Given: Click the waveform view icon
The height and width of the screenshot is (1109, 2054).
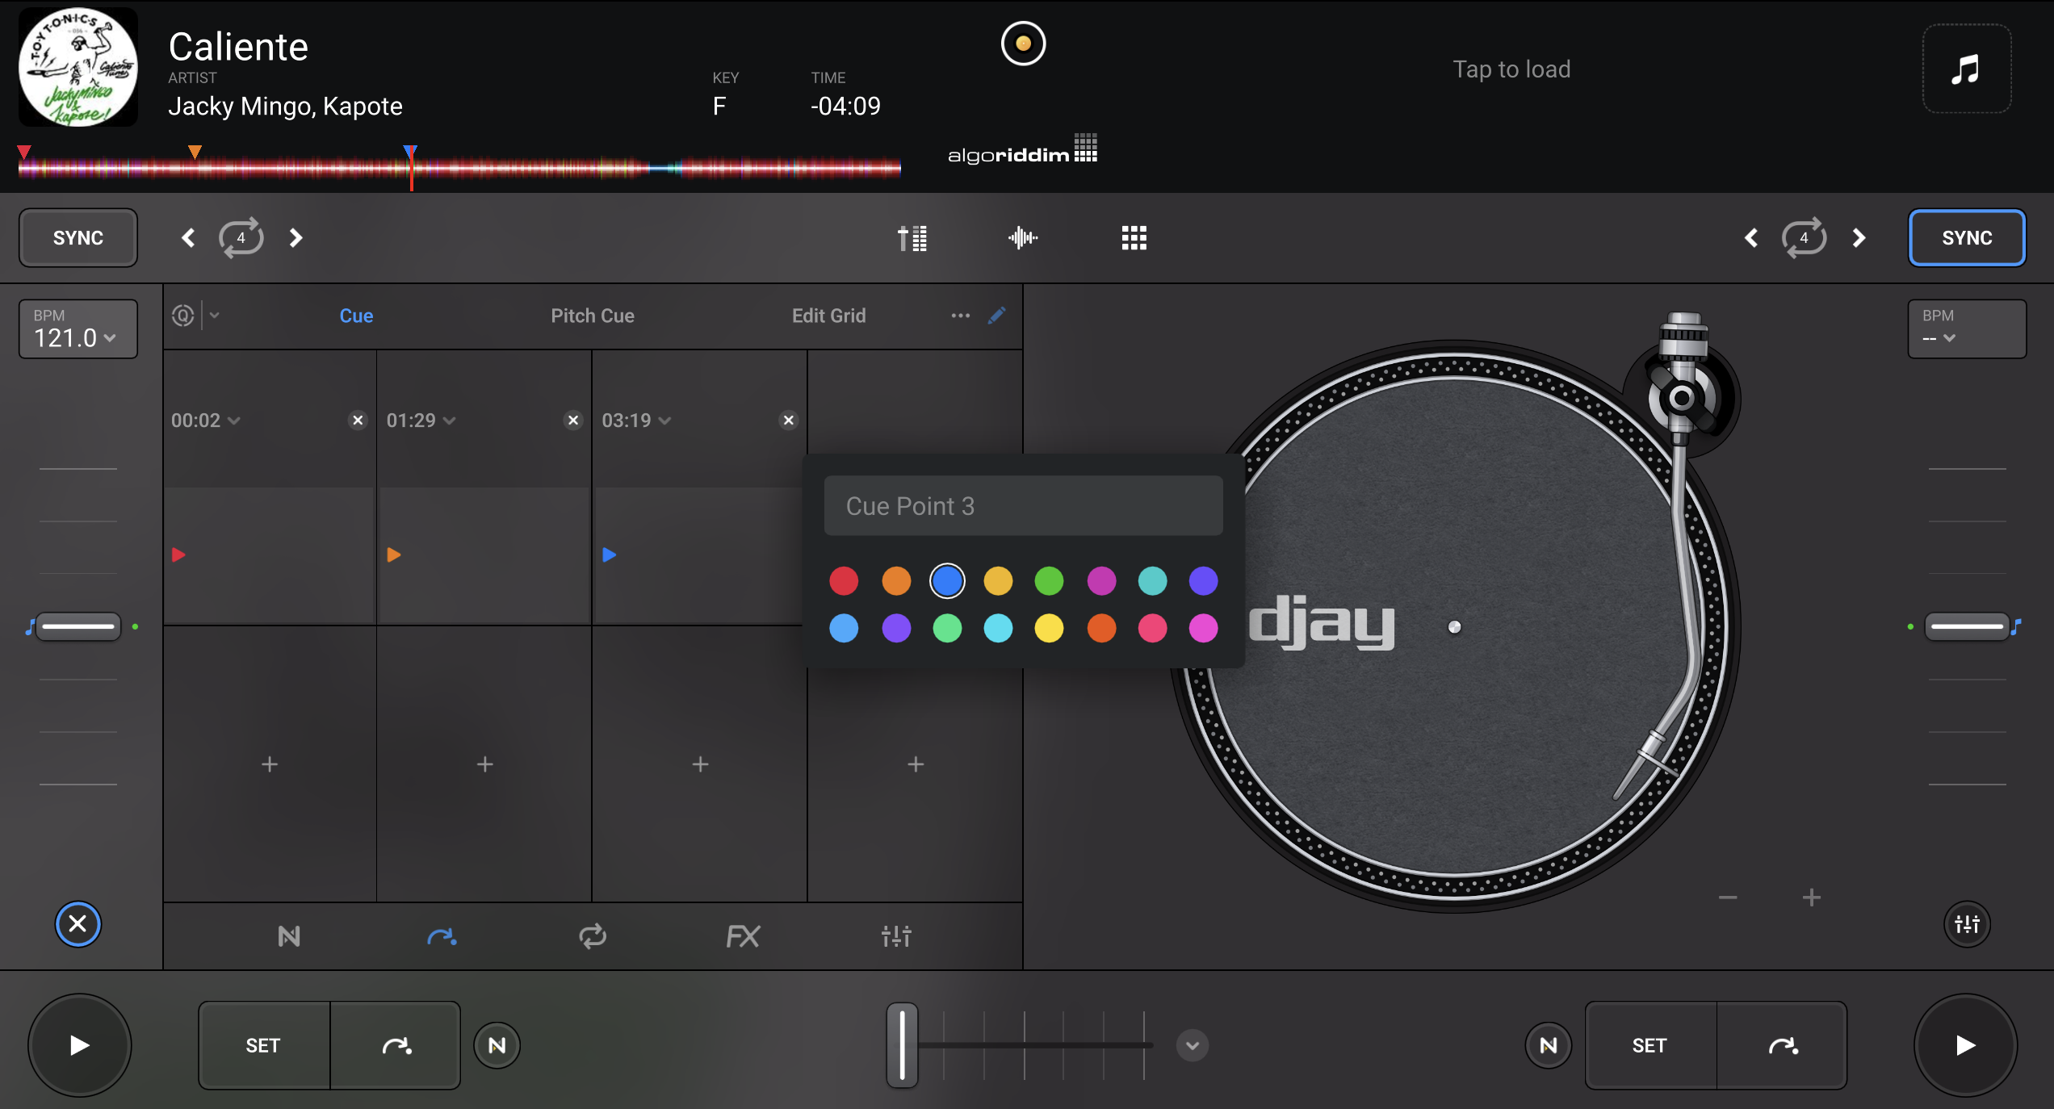Looking at the screenshot, I should 1022,237.
